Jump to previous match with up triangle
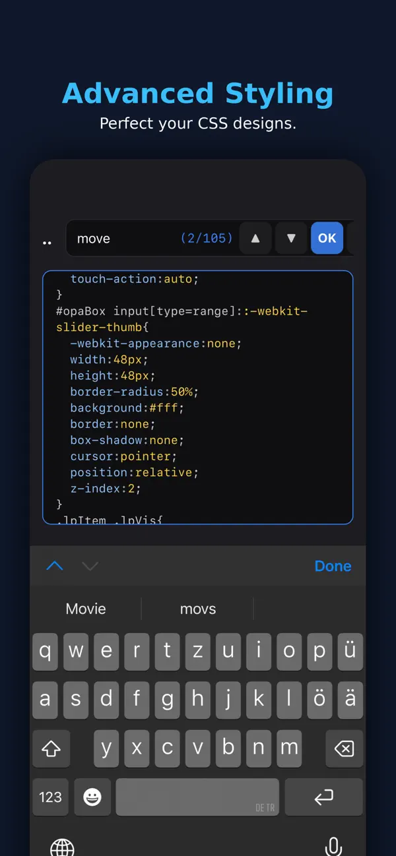Viewport: 396px width, 856px height. pos(255,238)
